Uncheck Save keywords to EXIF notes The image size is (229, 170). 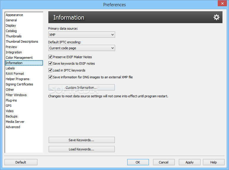click(x=50, y=63)
